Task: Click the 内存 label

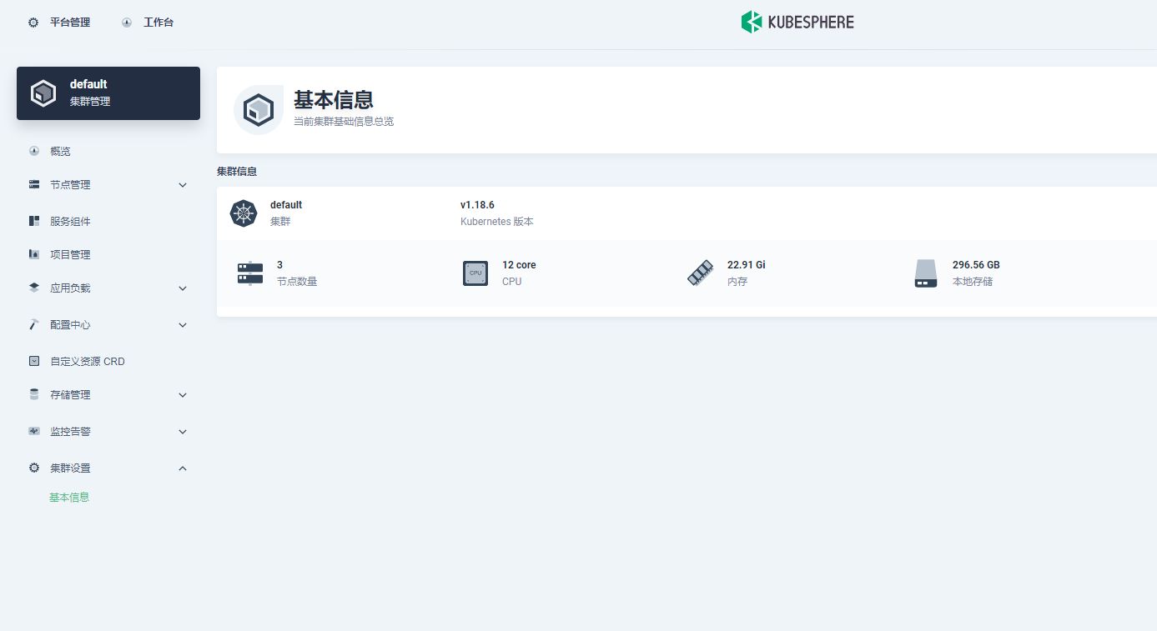Action: pyautogui.click(x=737, y=282)
